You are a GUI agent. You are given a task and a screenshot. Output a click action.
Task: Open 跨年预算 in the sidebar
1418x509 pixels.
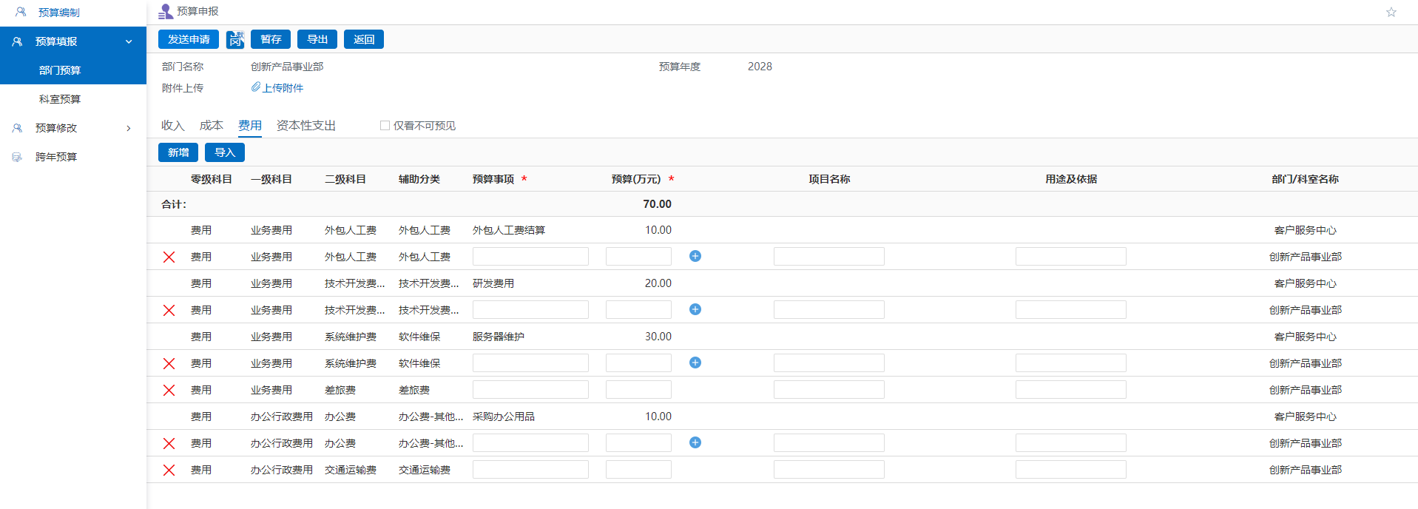coord(56,157)
